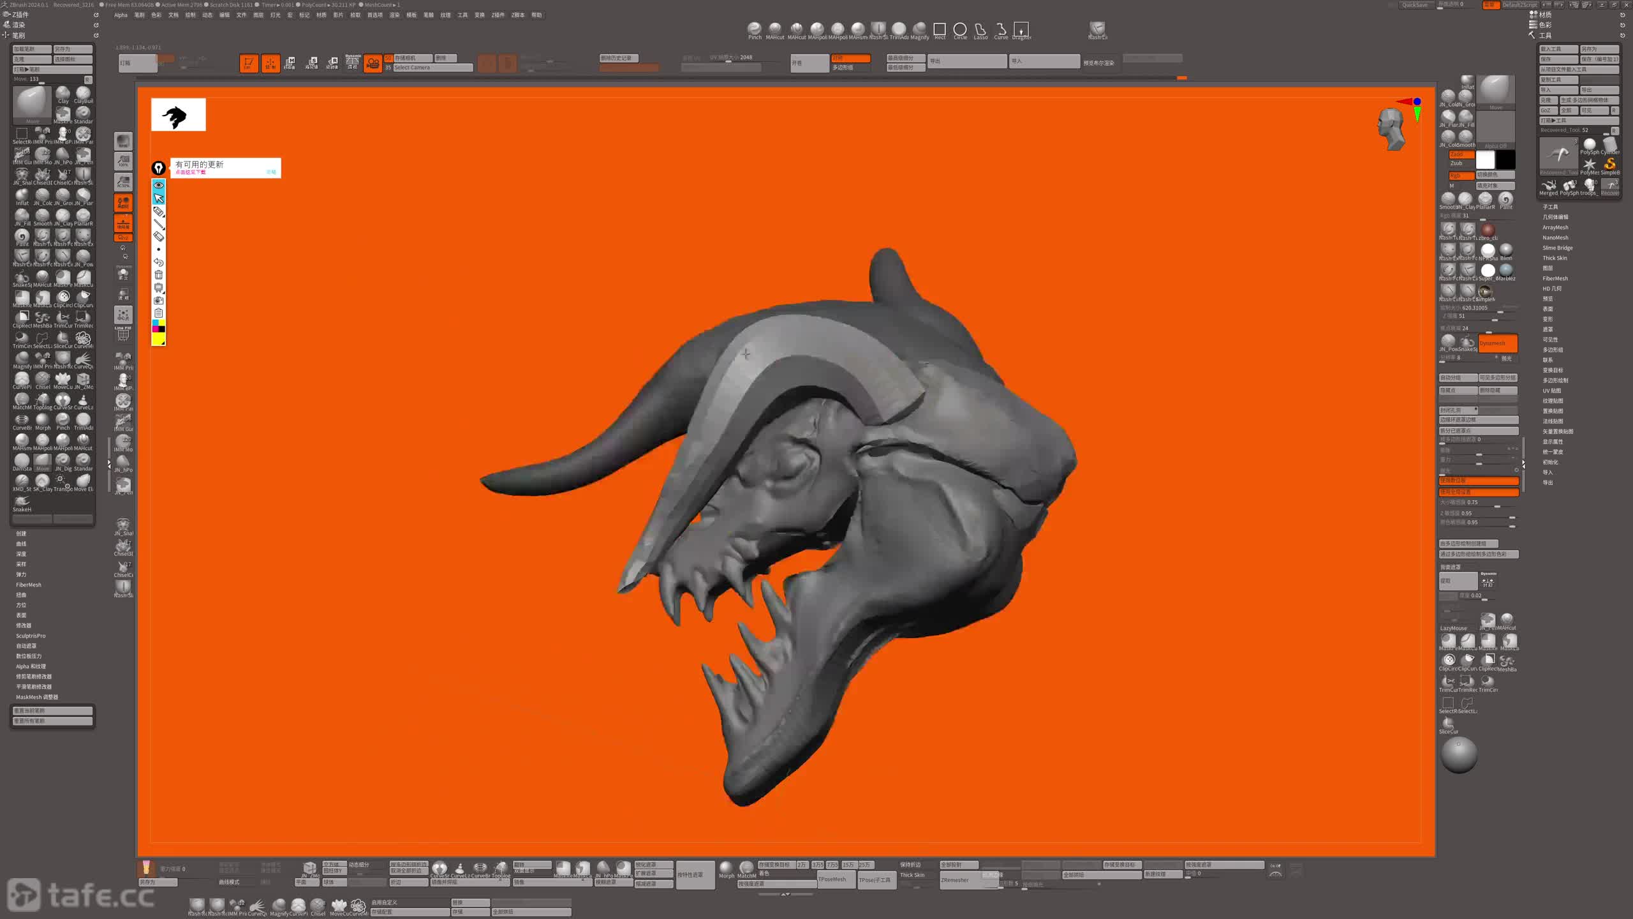Select the Clay brush in the brush palette
The height and width of the screenshot is (919, 1633).
[x=63, y=94]
